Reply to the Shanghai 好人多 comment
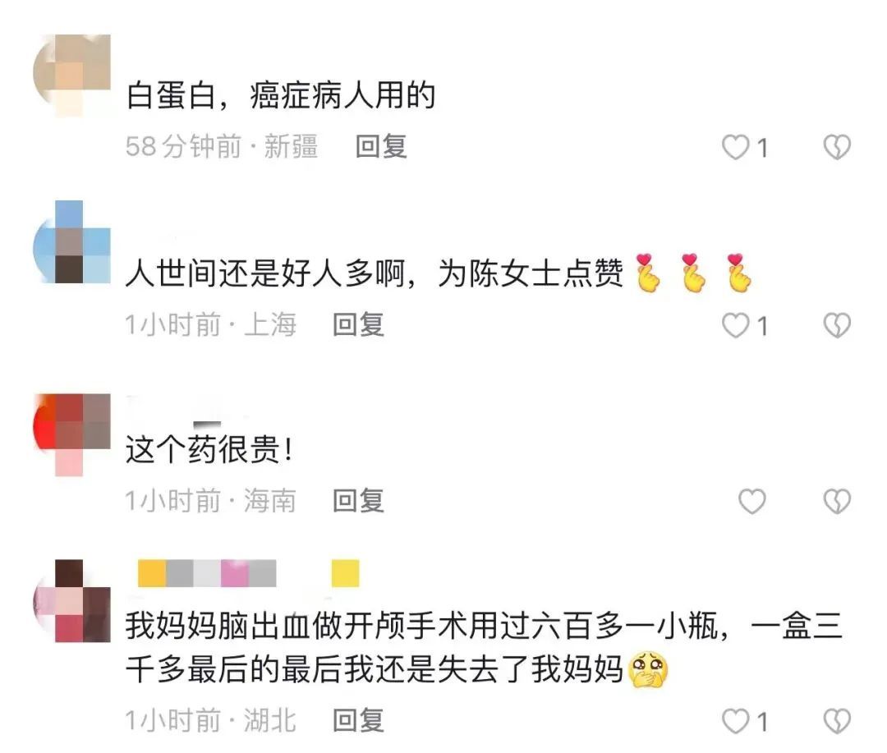Viewport: 887px width, 753px height. point(359,324)
